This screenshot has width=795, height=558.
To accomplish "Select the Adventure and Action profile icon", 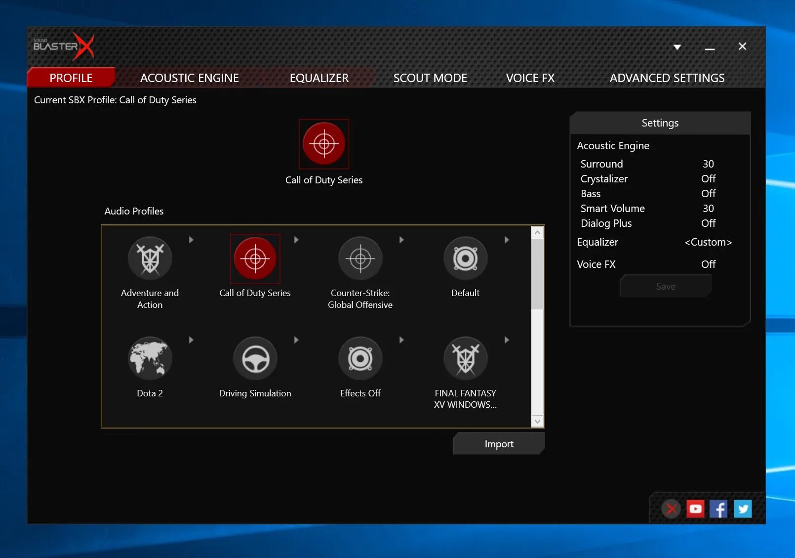I will click(x=150, y=258).
